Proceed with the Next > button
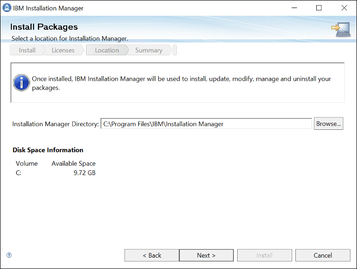The height and width of the screenshot is (269, 357). [x=206, y=255]
